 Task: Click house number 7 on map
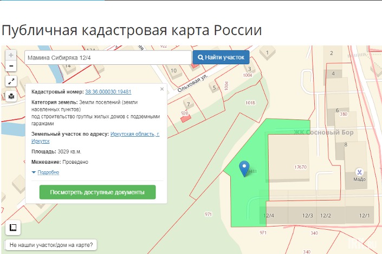[x=188, y=104]
